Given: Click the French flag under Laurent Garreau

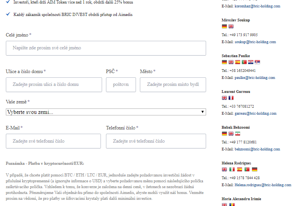Looking at the screenshot, I should tap(231, 98).
